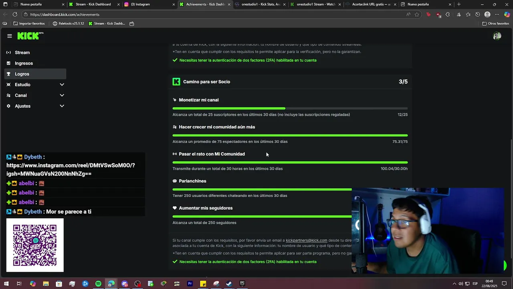Click the Stream broadcast icon in the sidebar
Viewport: 513px width, 289px height.
click(8, 53)
